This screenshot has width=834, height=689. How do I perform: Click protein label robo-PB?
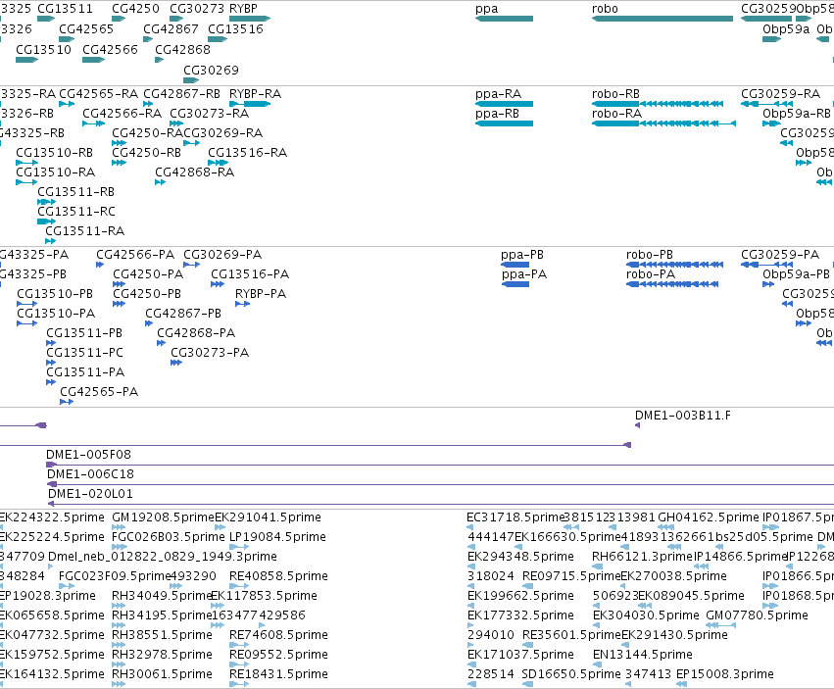point(650,255)
